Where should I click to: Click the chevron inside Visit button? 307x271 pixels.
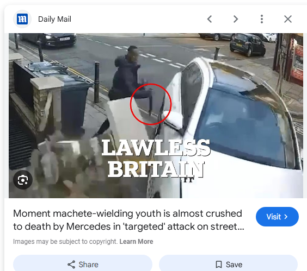286,217
